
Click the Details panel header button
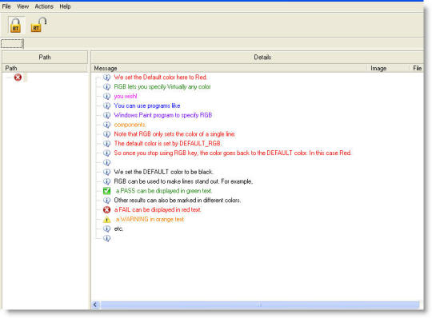click(258, 58)
